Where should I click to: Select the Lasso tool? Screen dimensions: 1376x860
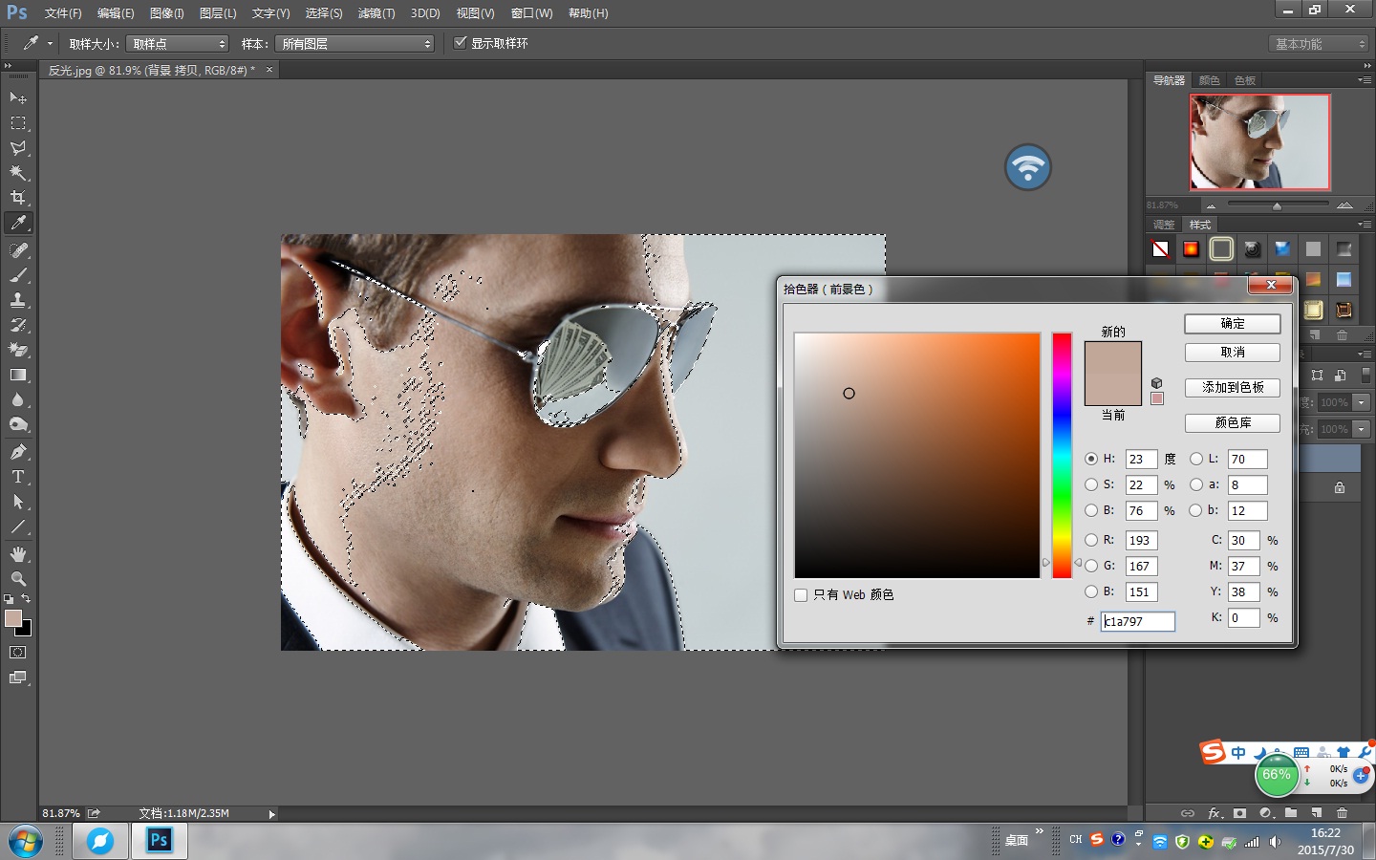18,148
